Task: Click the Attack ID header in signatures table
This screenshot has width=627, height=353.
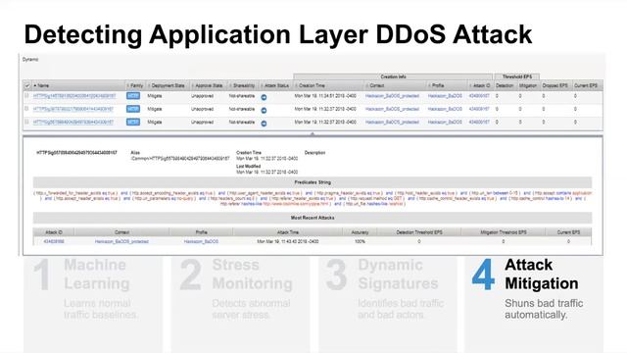Action: pyautogui.click(x=481, y=85)
